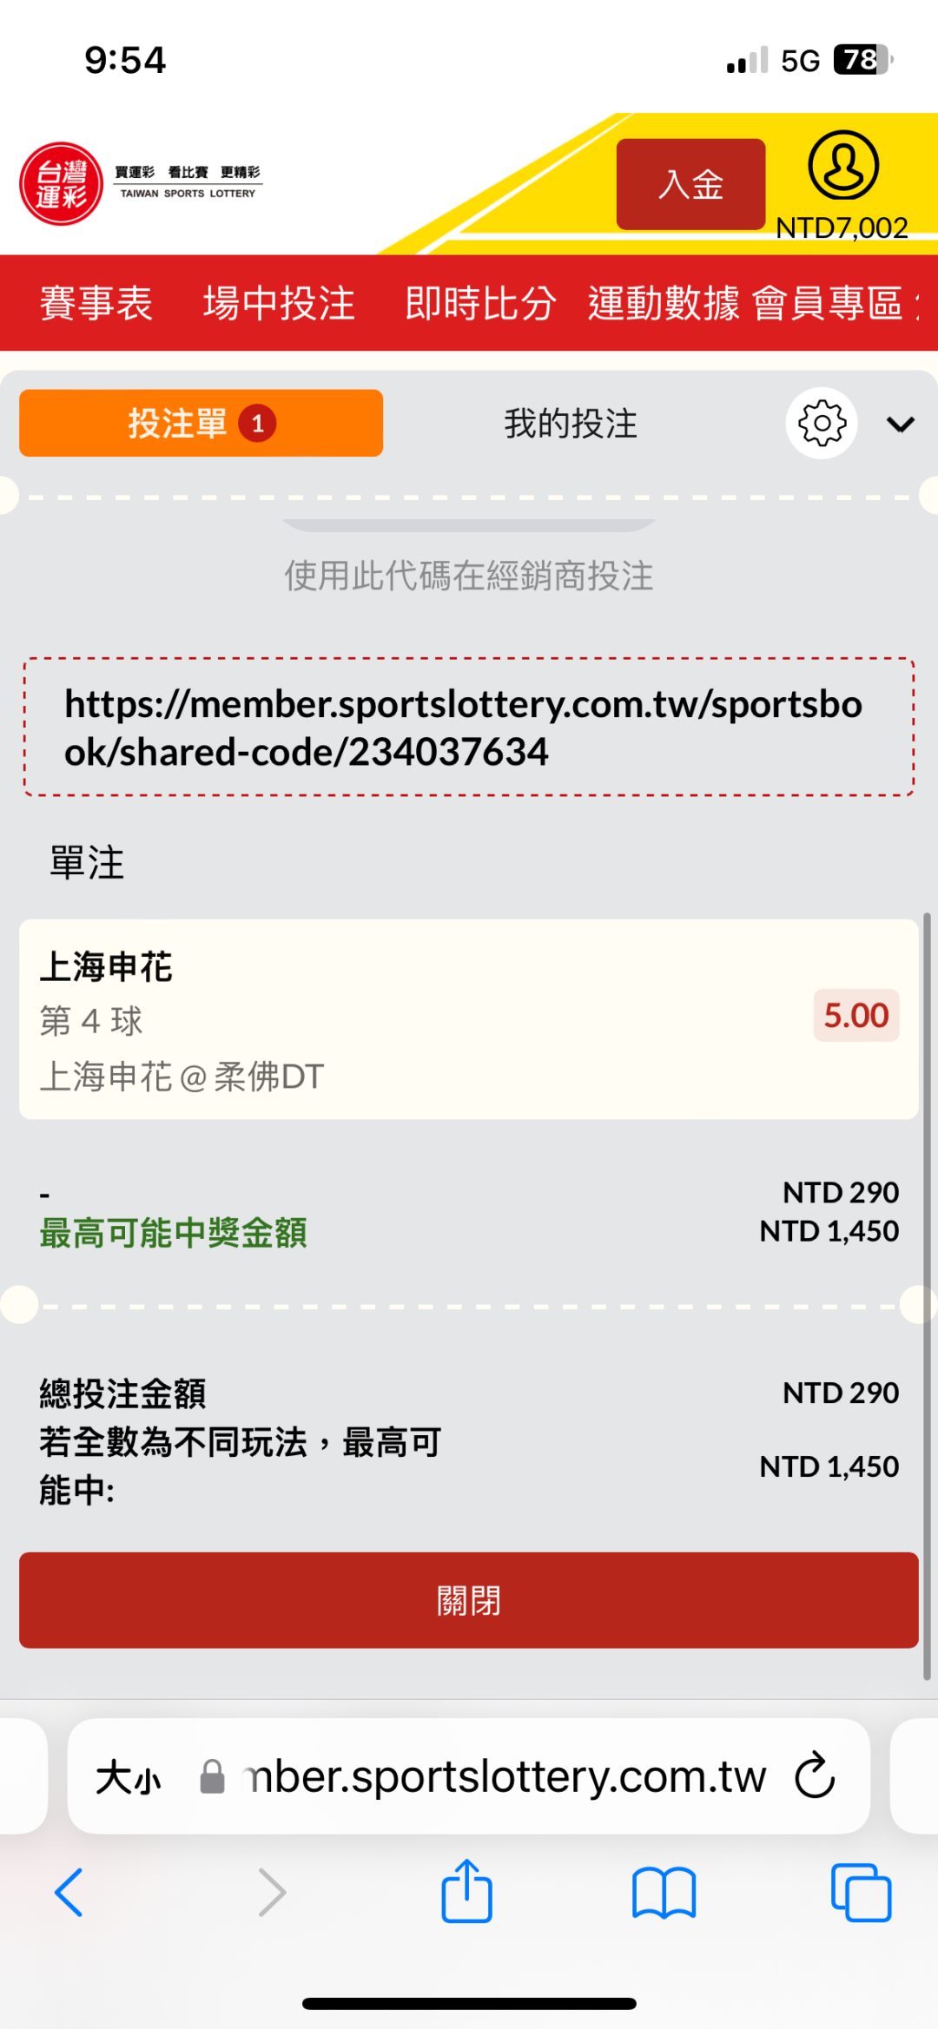Open bet slip settings gear icon
The image size is (938, 2029).
point(822,424)
